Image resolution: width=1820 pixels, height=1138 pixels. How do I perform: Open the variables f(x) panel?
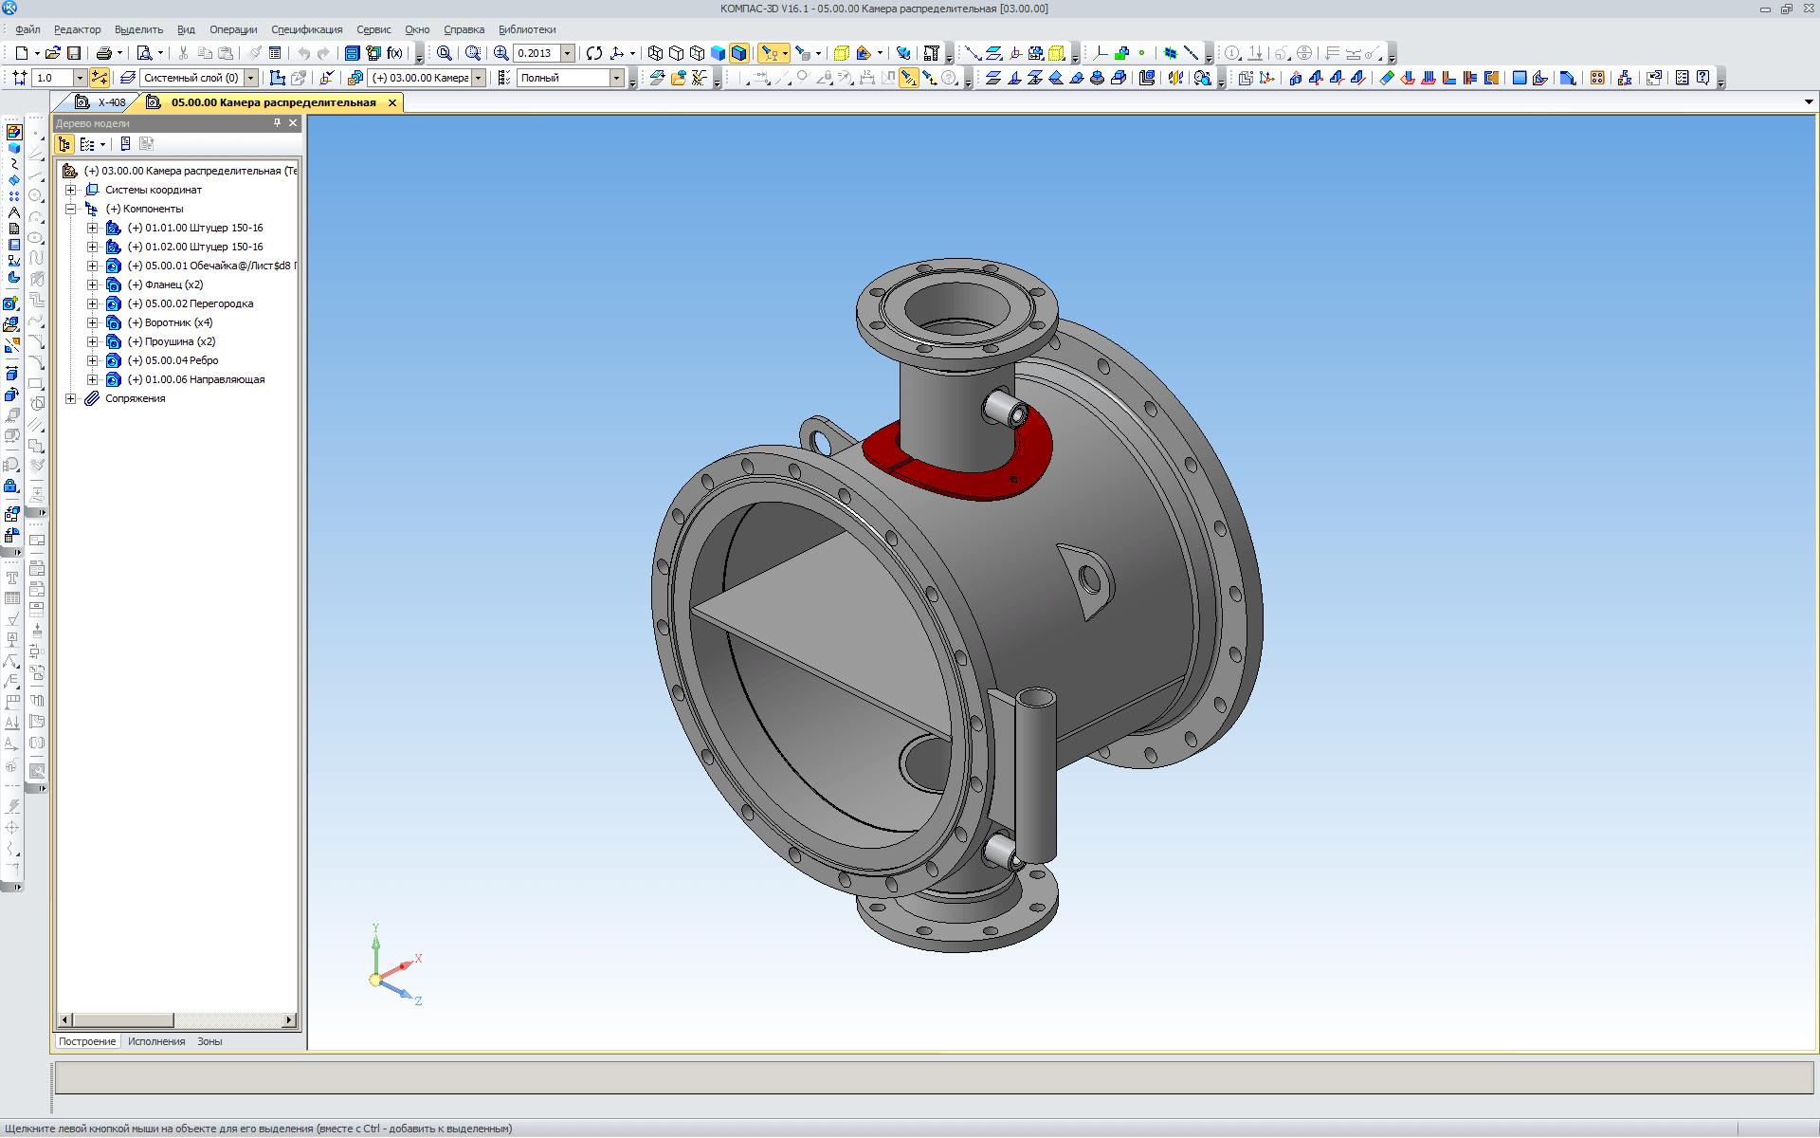[394, 53]
